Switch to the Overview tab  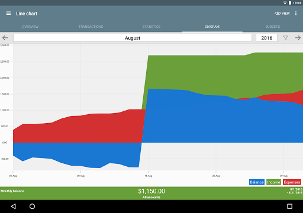point(30,27)
